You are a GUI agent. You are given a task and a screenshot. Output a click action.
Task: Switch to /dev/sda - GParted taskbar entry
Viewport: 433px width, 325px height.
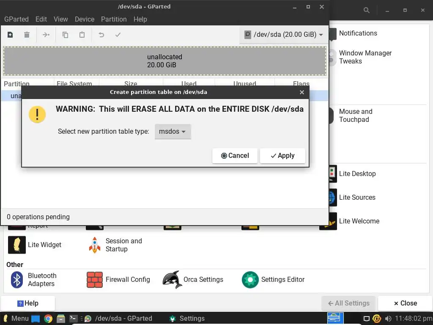(x=119, y=319)
